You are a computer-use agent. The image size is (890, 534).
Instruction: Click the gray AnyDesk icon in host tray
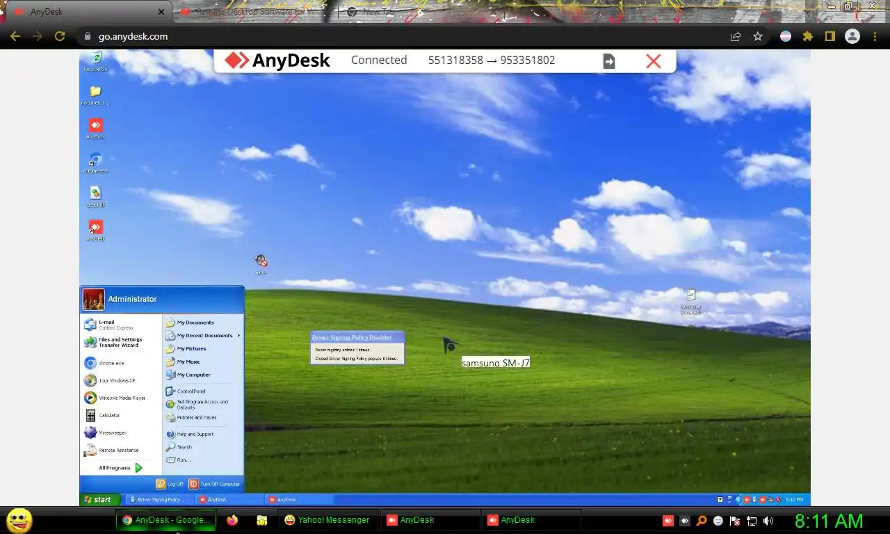click(x=685, y=520)
